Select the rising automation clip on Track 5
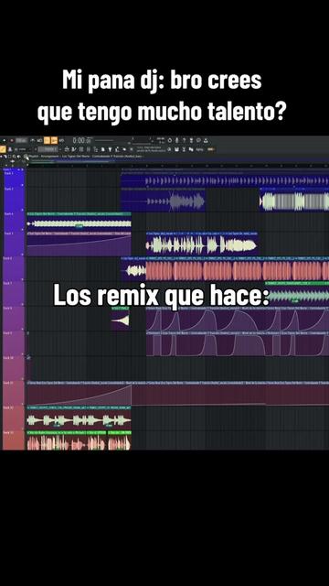Screen dimensions: 329x586 80,244
